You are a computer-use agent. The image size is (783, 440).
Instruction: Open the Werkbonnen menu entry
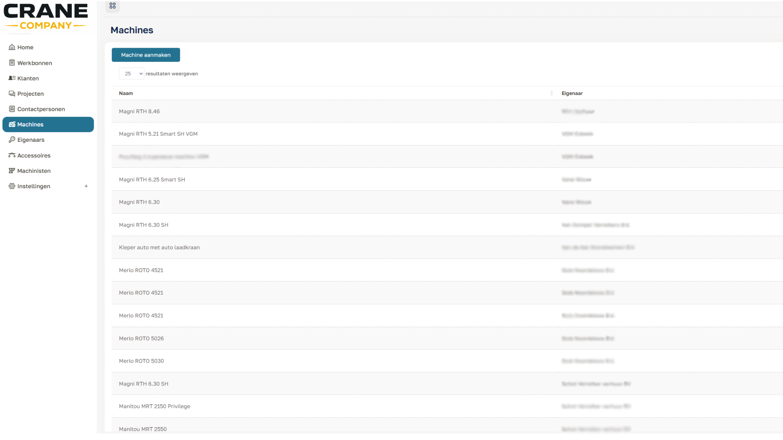pos(35,63)
